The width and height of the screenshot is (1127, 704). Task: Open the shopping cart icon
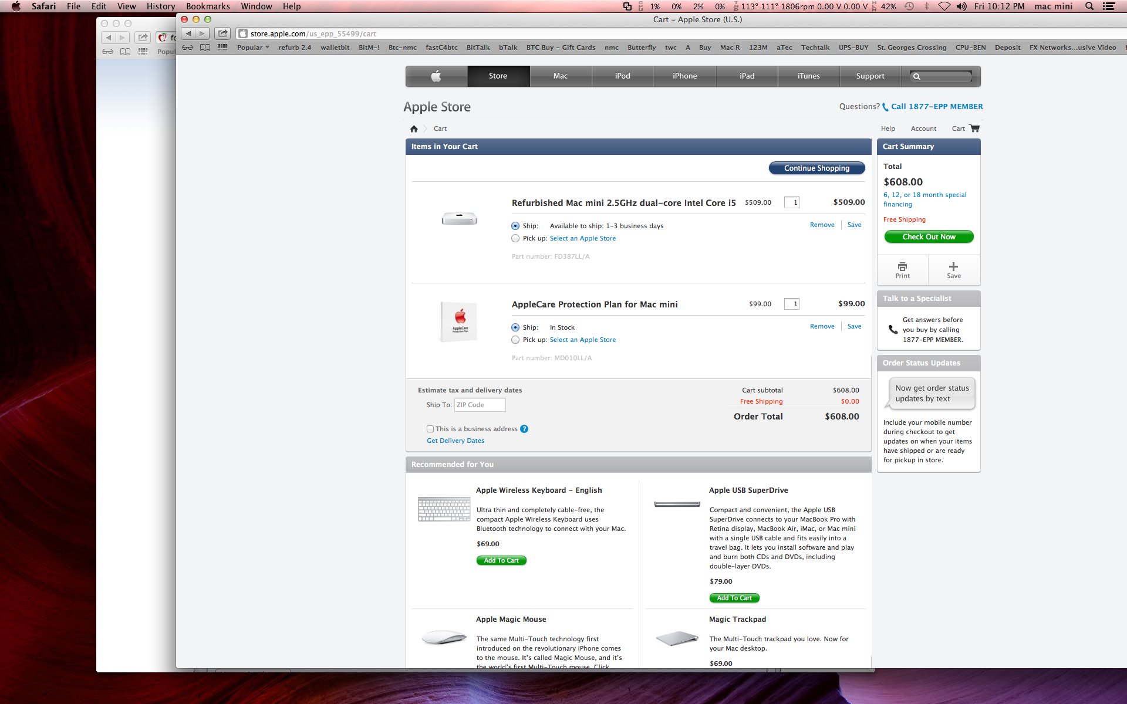tap(974, 128)
